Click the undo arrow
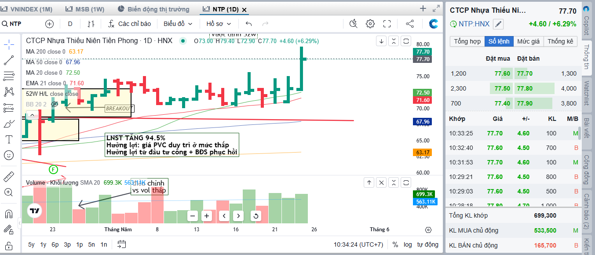The width and height of the screenshot is (595, 255). point(249,24)
